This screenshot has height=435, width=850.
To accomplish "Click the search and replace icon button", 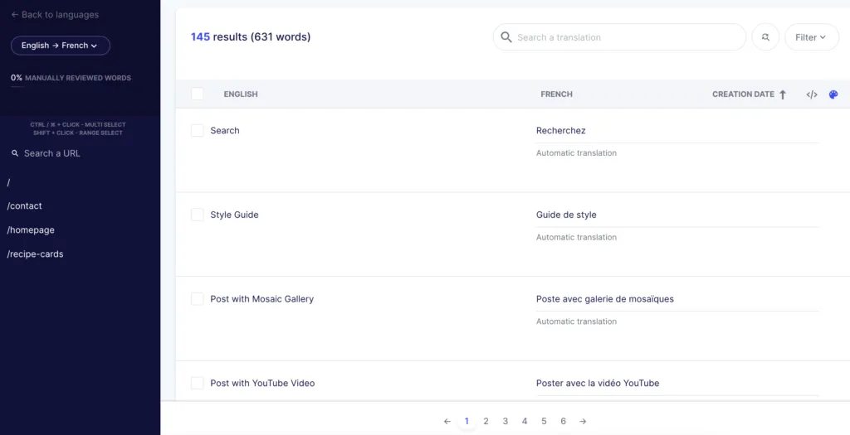I will coord(765,37).
